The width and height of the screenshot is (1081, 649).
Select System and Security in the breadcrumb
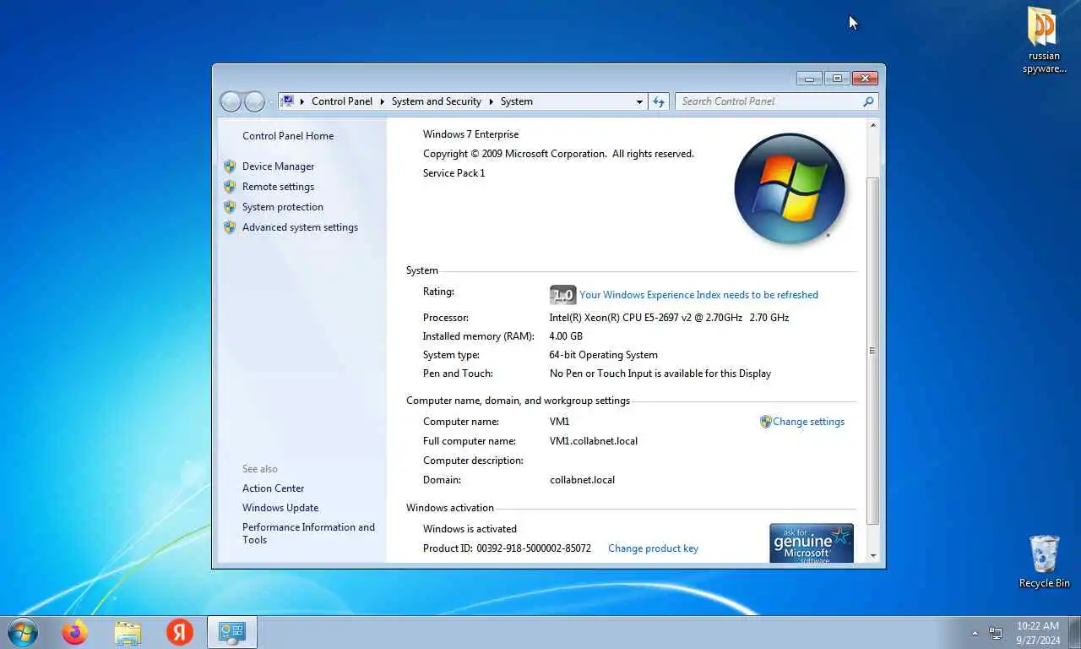pyautogui.click(x=436, y=101)
